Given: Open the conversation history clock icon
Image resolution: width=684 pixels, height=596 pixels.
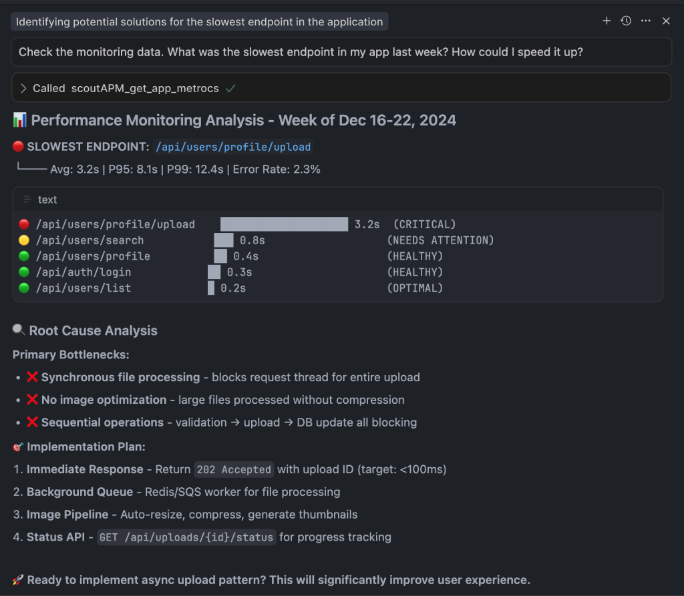Looking at the screenshot, I should (x=626, y=21).
